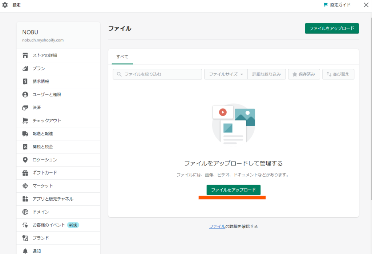The height and width of the screenshot is (254, 372).
Task: Open the Sort (並び替え) menu
Action: pyautogui.click(x=338, y=74)
